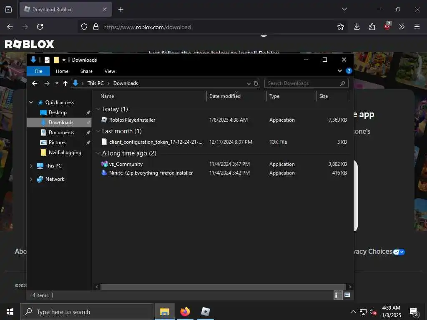This screenshot has height=320, width=427.
Task: Select RobloxPlayerInstaller file
Action: tap(224, 120)
